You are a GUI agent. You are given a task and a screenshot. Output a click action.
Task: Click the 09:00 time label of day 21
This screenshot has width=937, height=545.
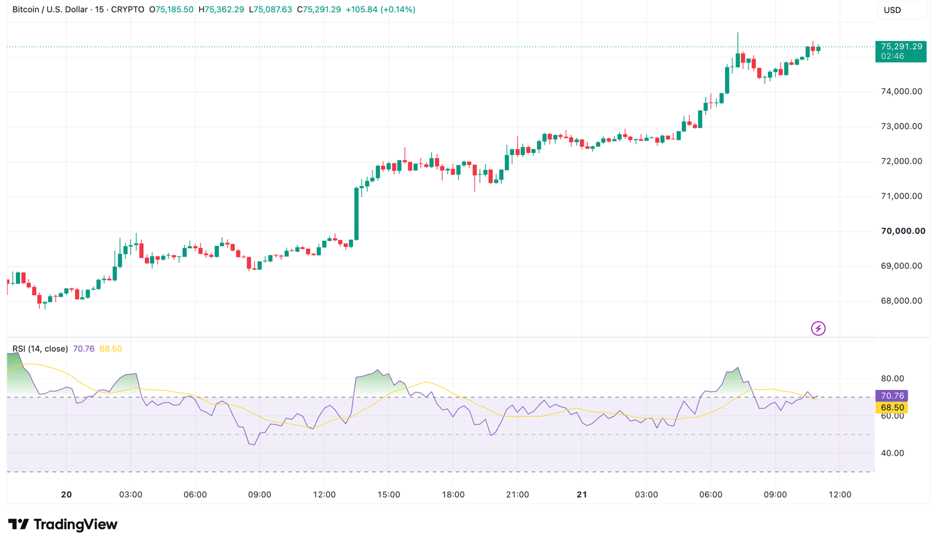coord(775,495)
